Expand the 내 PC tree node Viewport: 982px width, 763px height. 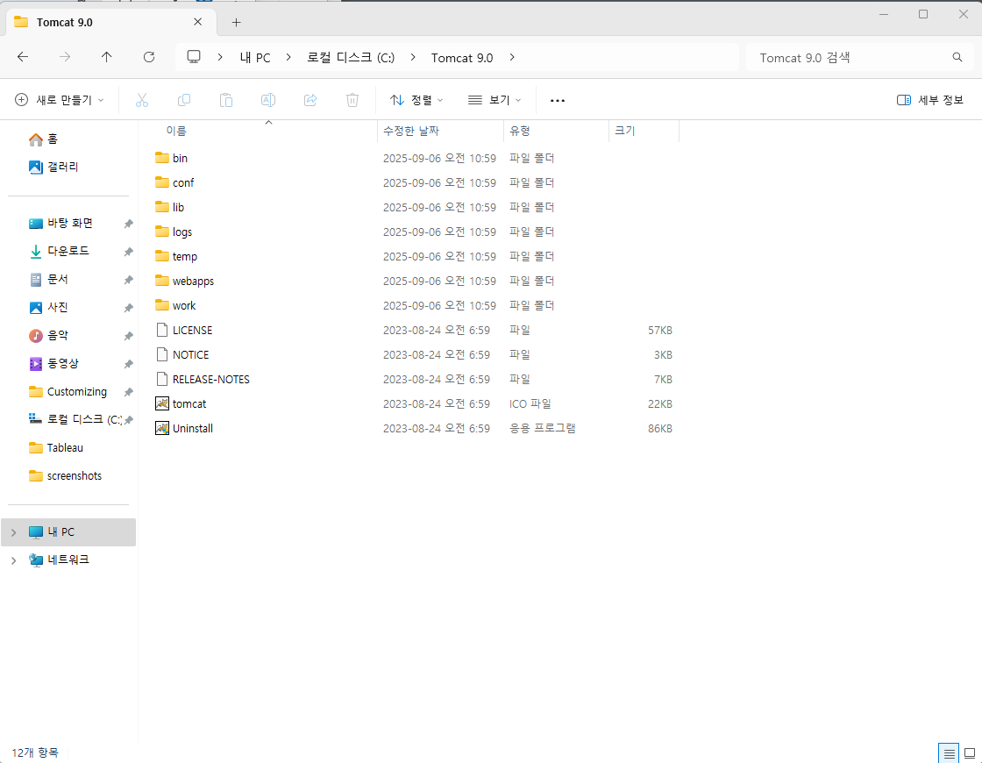pyautogui.click(x=14, y=532)
